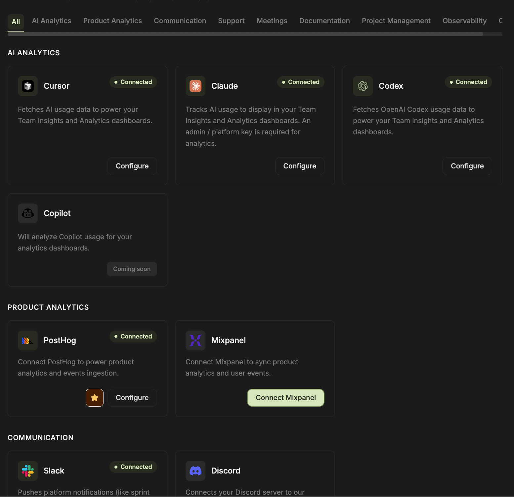This screenshot has width=514, height=497.
Task: Click the Connected badge on Codex card
Action: tap(468, 82)
